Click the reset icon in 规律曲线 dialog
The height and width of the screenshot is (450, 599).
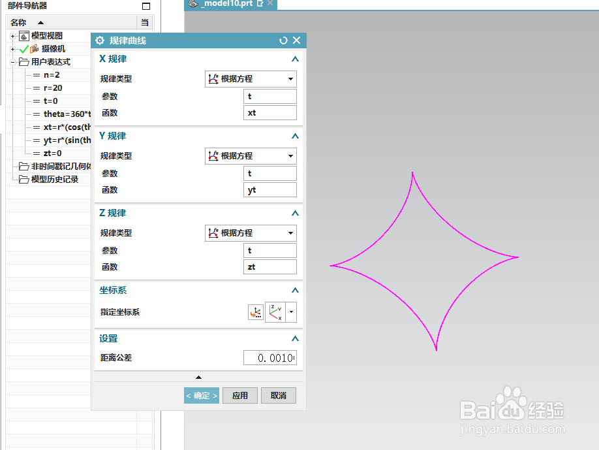[x=283, y=40]
